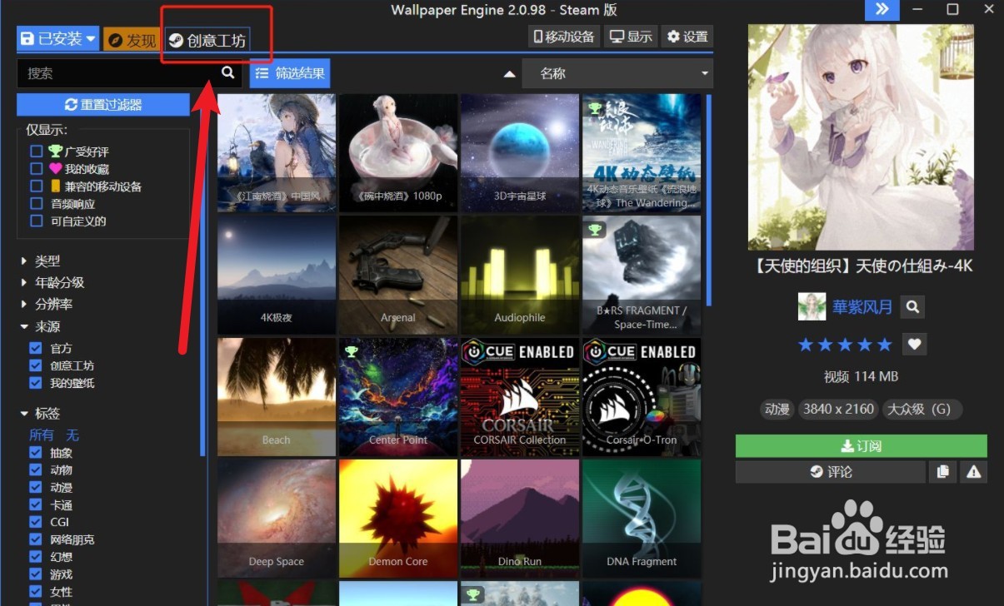Viewport: 1004px width, 606px height.
Task: Switch to the 发现 discover tab
Action: tap(132, 40)
